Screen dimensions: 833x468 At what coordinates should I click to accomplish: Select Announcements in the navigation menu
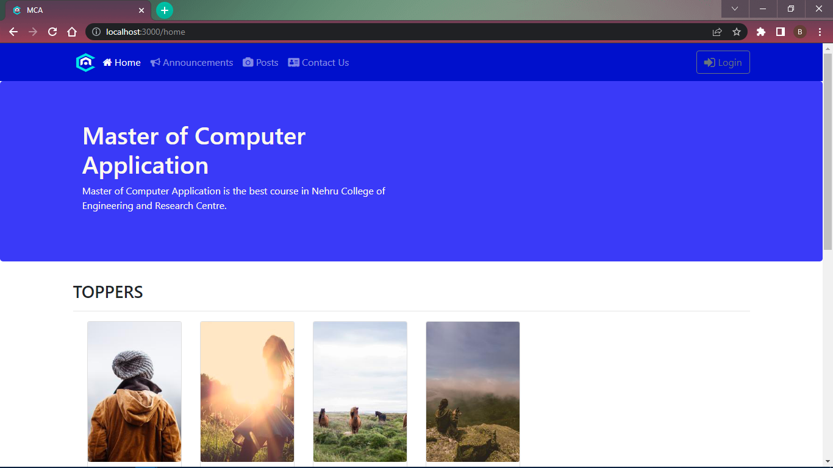point(197,62)
